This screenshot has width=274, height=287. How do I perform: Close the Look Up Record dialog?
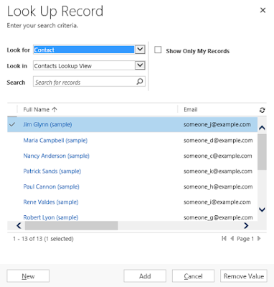(263, 10)
